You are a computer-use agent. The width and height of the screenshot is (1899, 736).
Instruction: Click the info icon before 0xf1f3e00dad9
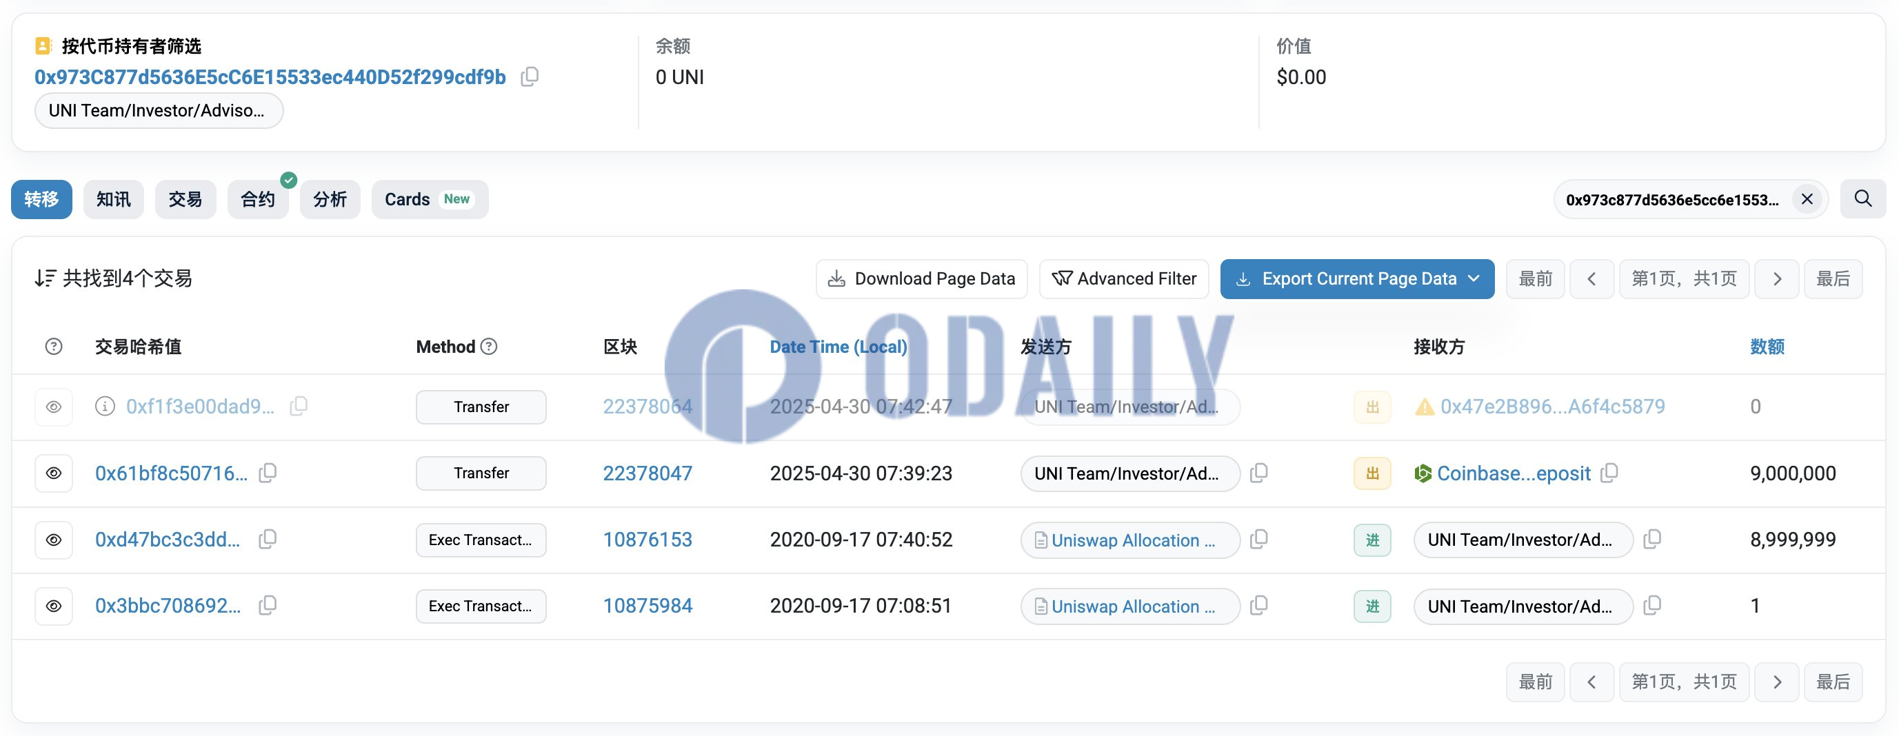[105, 406]
